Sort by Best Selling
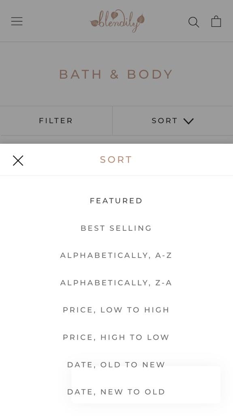 [x=116, y=228]
